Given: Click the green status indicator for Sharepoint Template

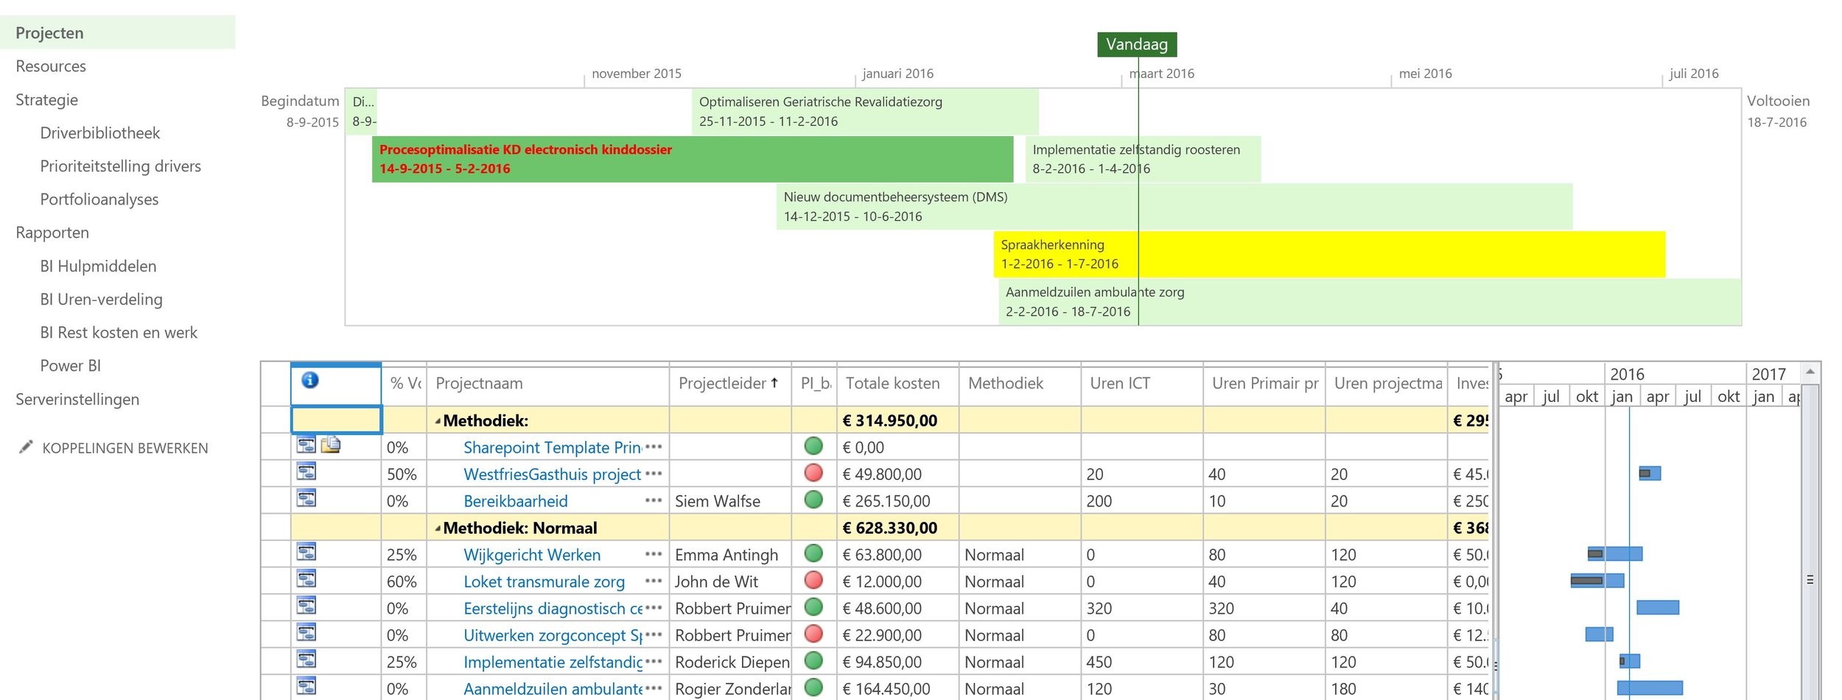Looking at the screenshot, I should [813, 445].
